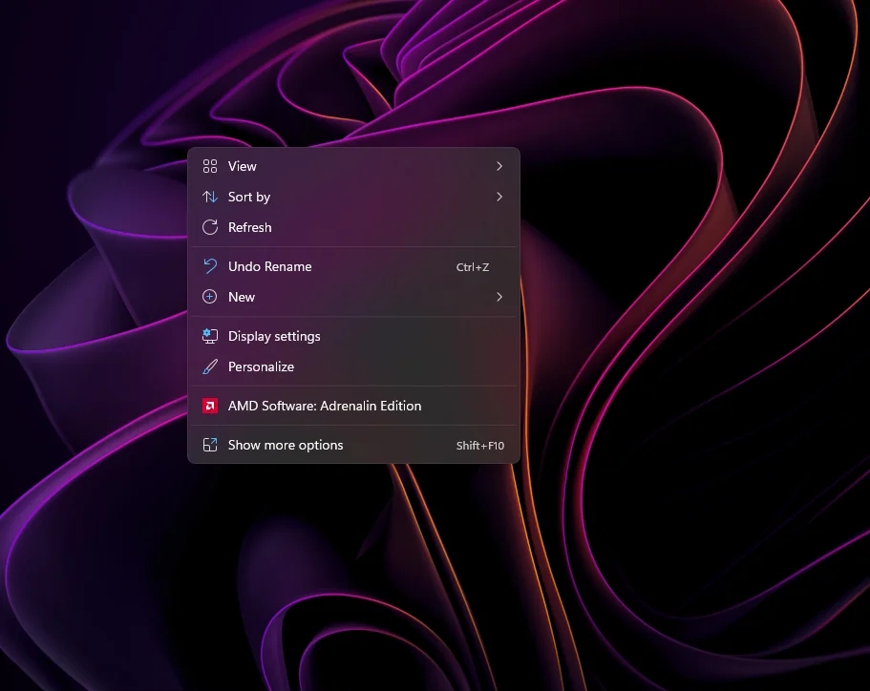Click the Refresh circular arrow icon
Image resolution: width=870 pixels, height=691 pixels.
click(x=210, y=227)
